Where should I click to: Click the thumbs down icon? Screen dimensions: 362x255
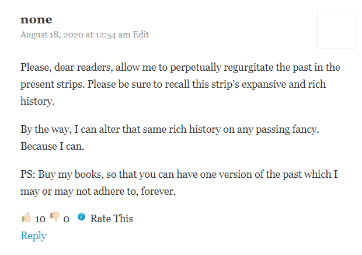tap(55, 218)
